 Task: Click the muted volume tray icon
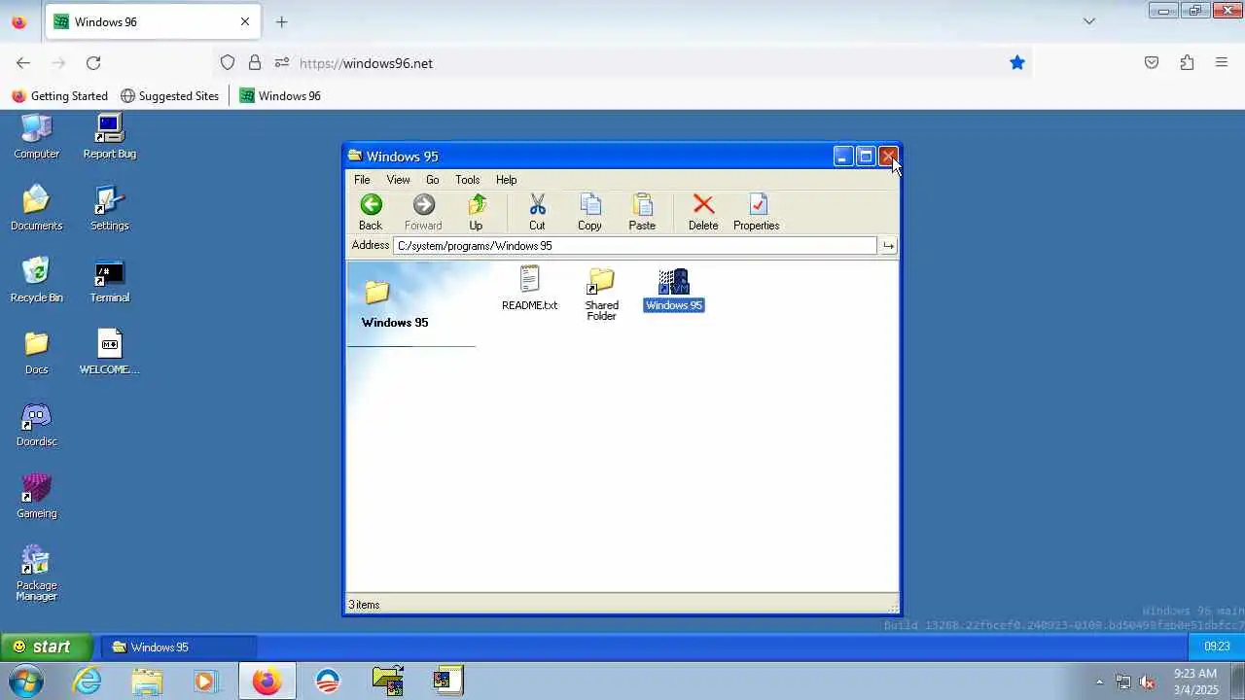[x=1147, y=682]
